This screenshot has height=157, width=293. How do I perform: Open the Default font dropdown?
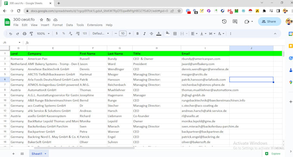coord(100,34)
